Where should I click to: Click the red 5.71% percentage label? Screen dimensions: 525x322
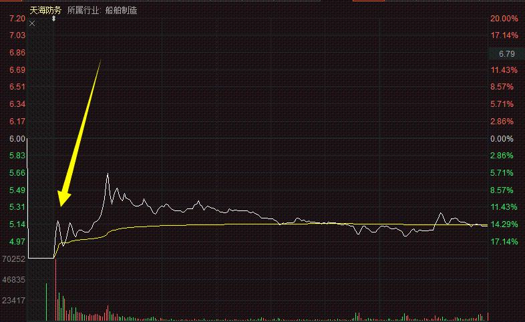coord(502,104)
